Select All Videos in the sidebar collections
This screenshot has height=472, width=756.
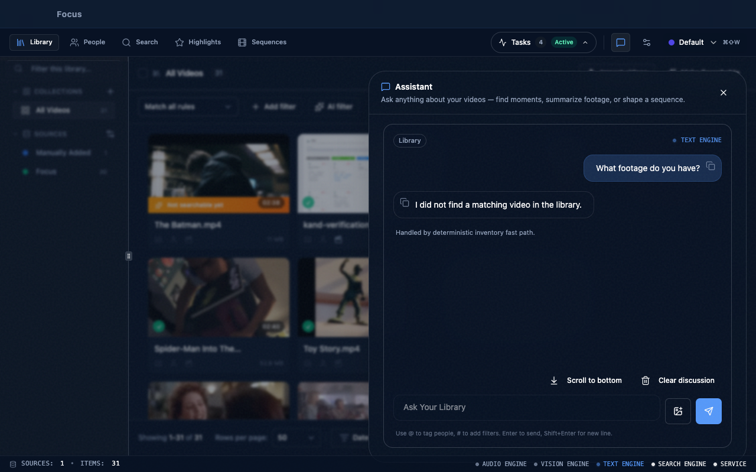(64, 110)
